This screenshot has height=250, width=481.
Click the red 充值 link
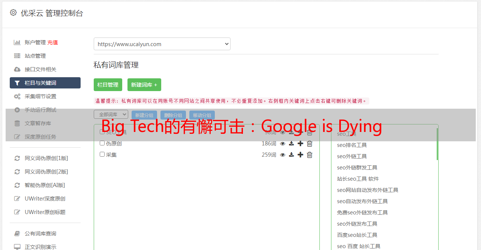point(52,42)
